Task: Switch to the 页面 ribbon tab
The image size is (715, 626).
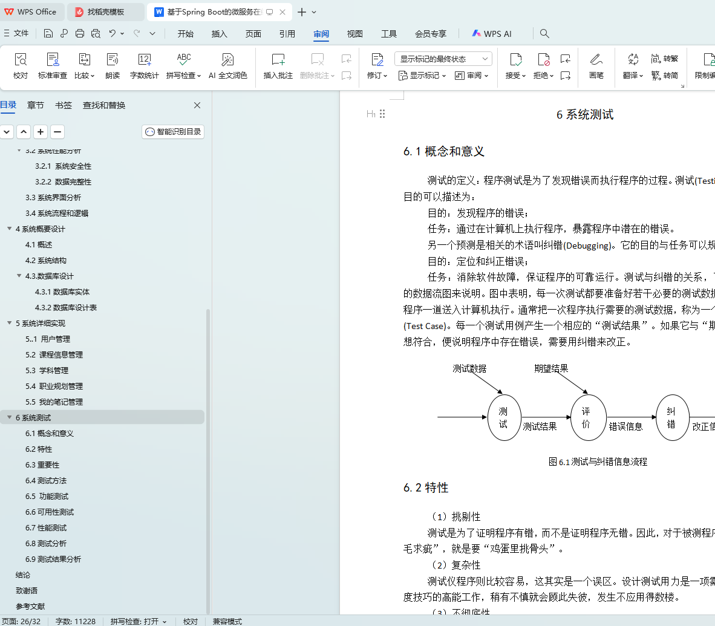Action: [253, 34]
